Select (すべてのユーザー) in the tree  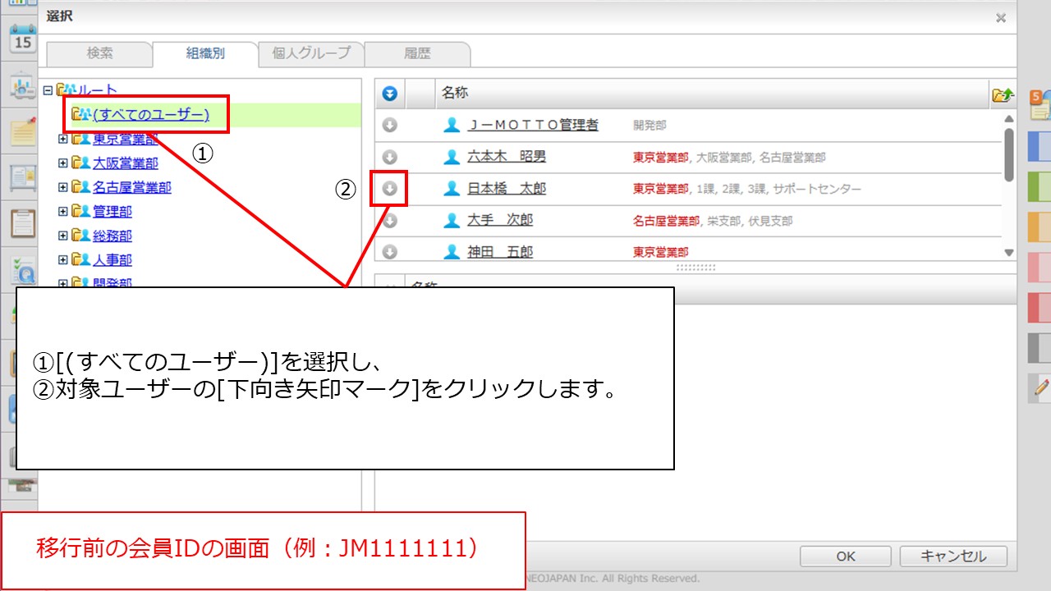151,114
